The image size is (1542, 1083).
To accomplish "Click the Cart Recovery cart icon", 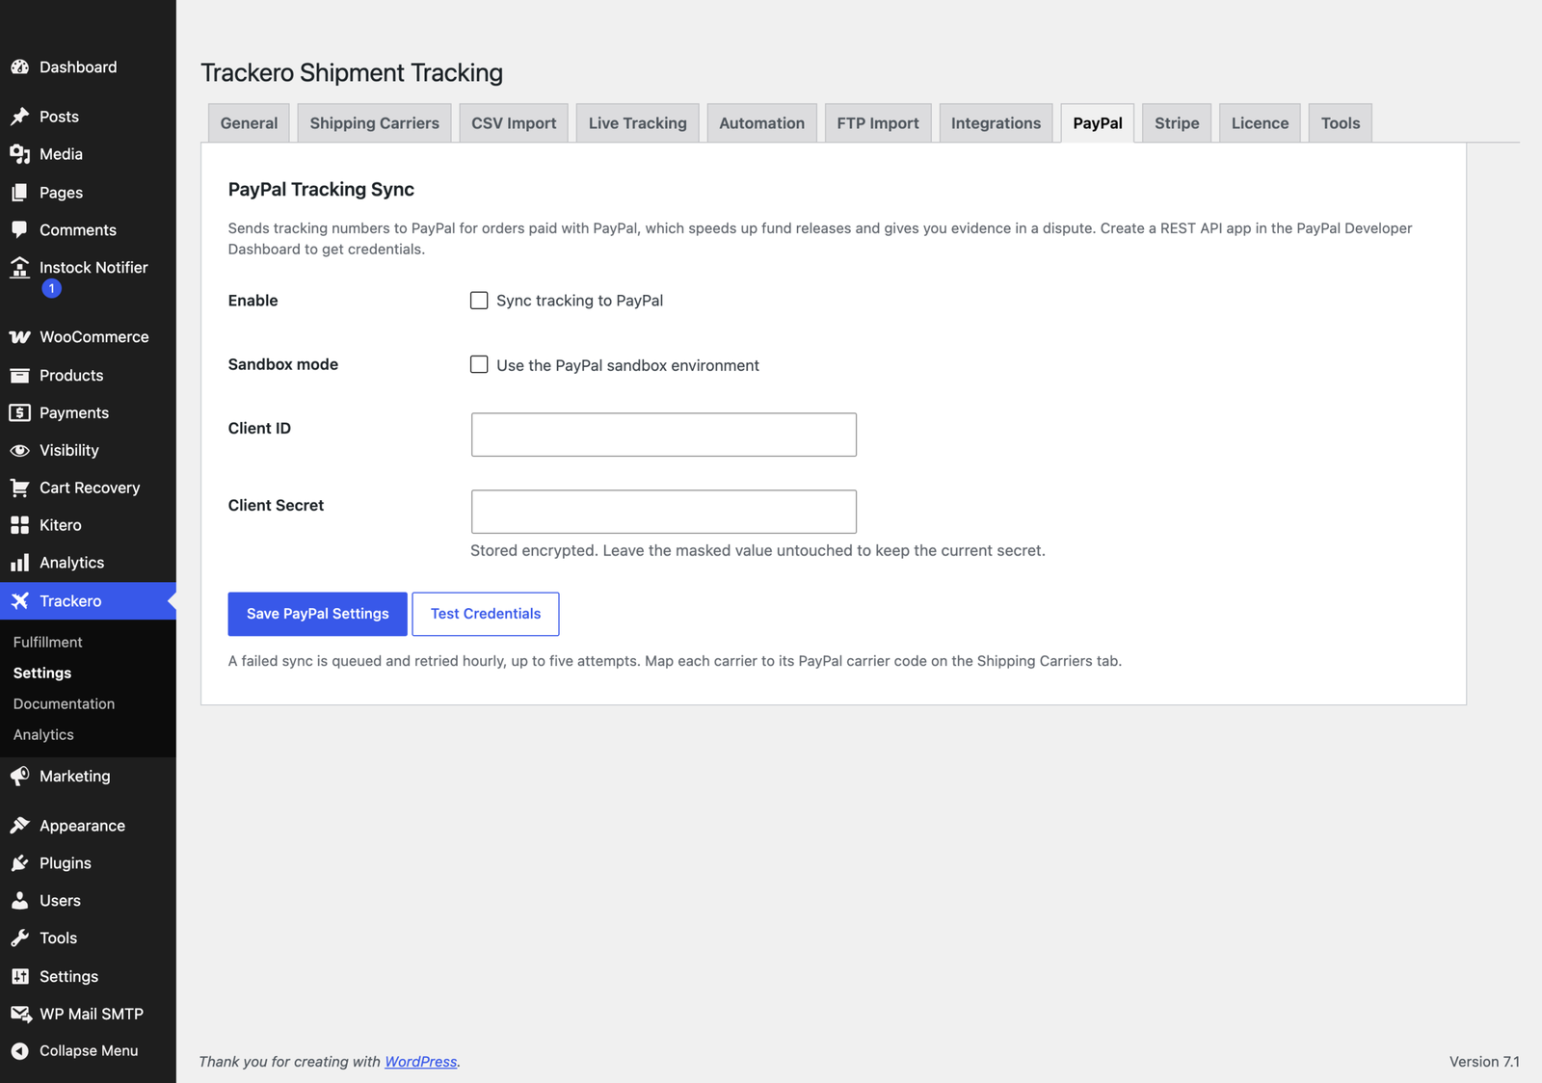I will click(19, 489).
